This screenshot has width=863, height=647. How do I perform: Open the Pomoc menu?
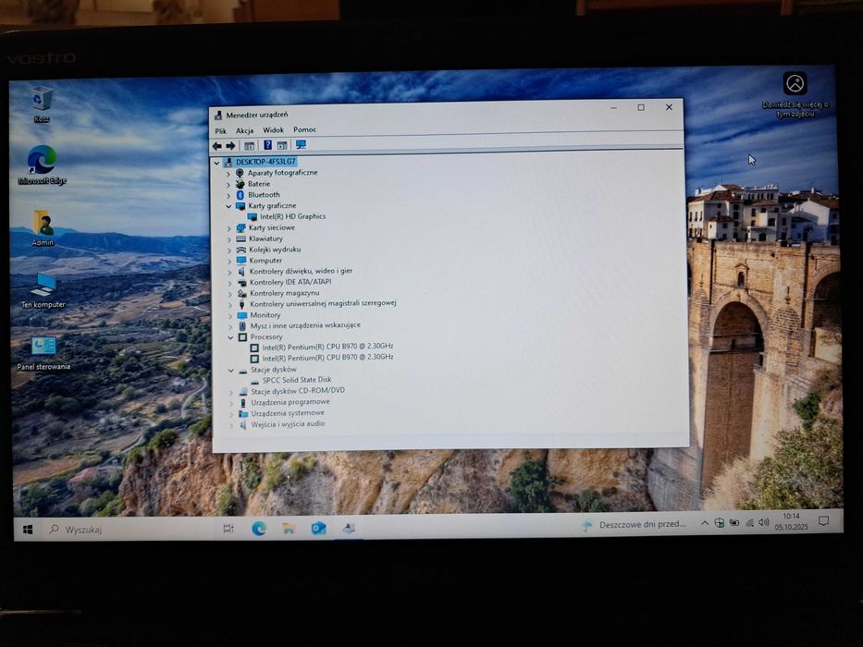305,129
